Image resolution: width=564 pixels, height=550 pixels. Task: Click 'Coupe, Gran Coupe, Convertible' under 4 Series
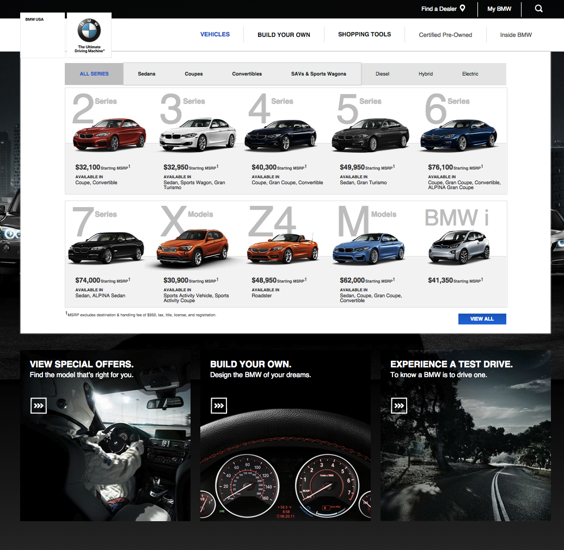287,183
